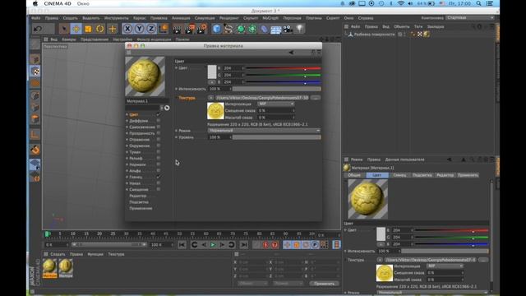Enable the Прозрачность channel checkbox

coord(158,133)
